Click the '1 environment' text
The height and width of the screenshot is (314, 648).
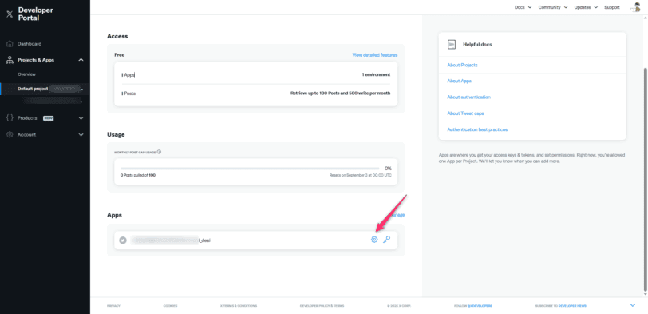[376, 75]
